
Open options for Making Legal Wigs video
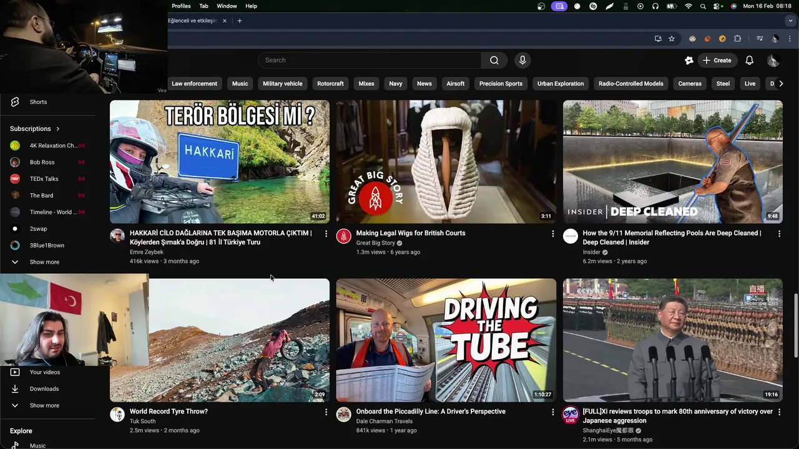[x=552, y=233]
